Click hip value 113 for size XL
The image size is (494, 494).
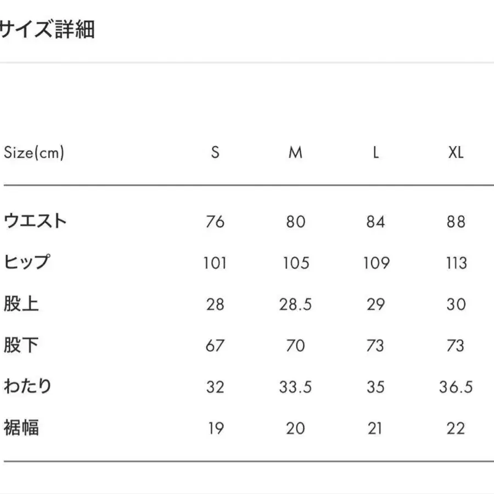[x=456, y=263]
